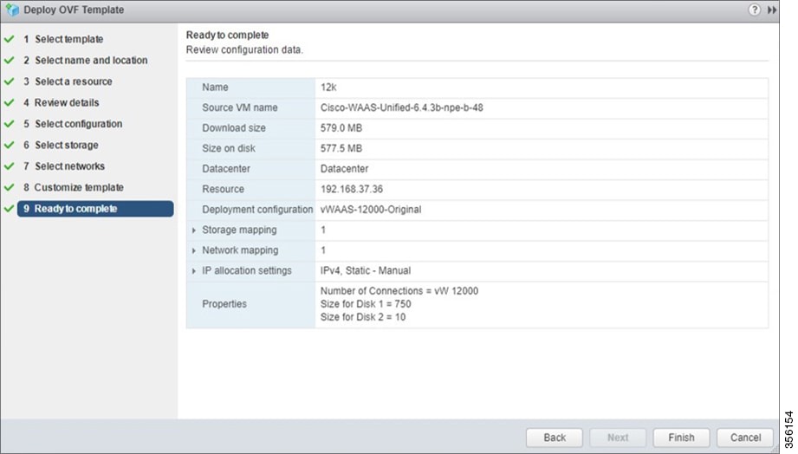Click the double-arrow expand icon in title bar

pyautogui.click(x=772, y=10)
